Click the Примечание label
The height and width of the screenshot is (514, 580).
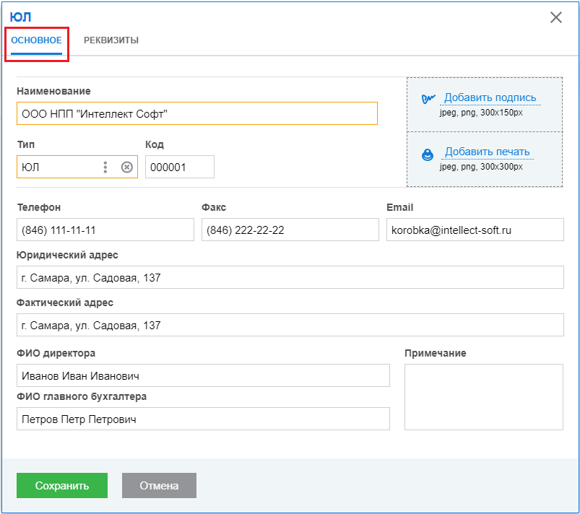(435, 353)
